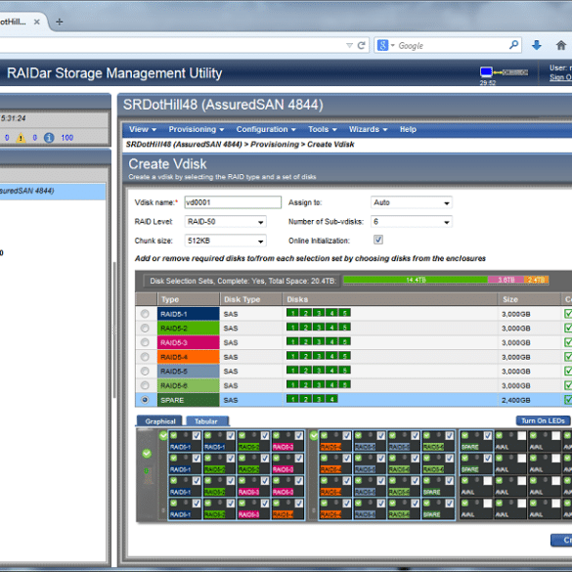Click disk 1 icon in the RAID5-1 row
The image size is (572, 572).
tap(292, 313)
